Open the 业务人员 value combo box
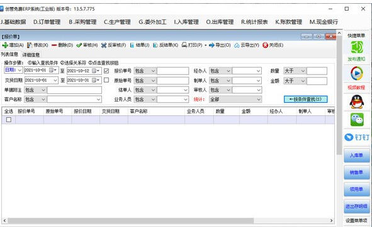The height and width of the screenshot is (227, 372). point(186,100)
